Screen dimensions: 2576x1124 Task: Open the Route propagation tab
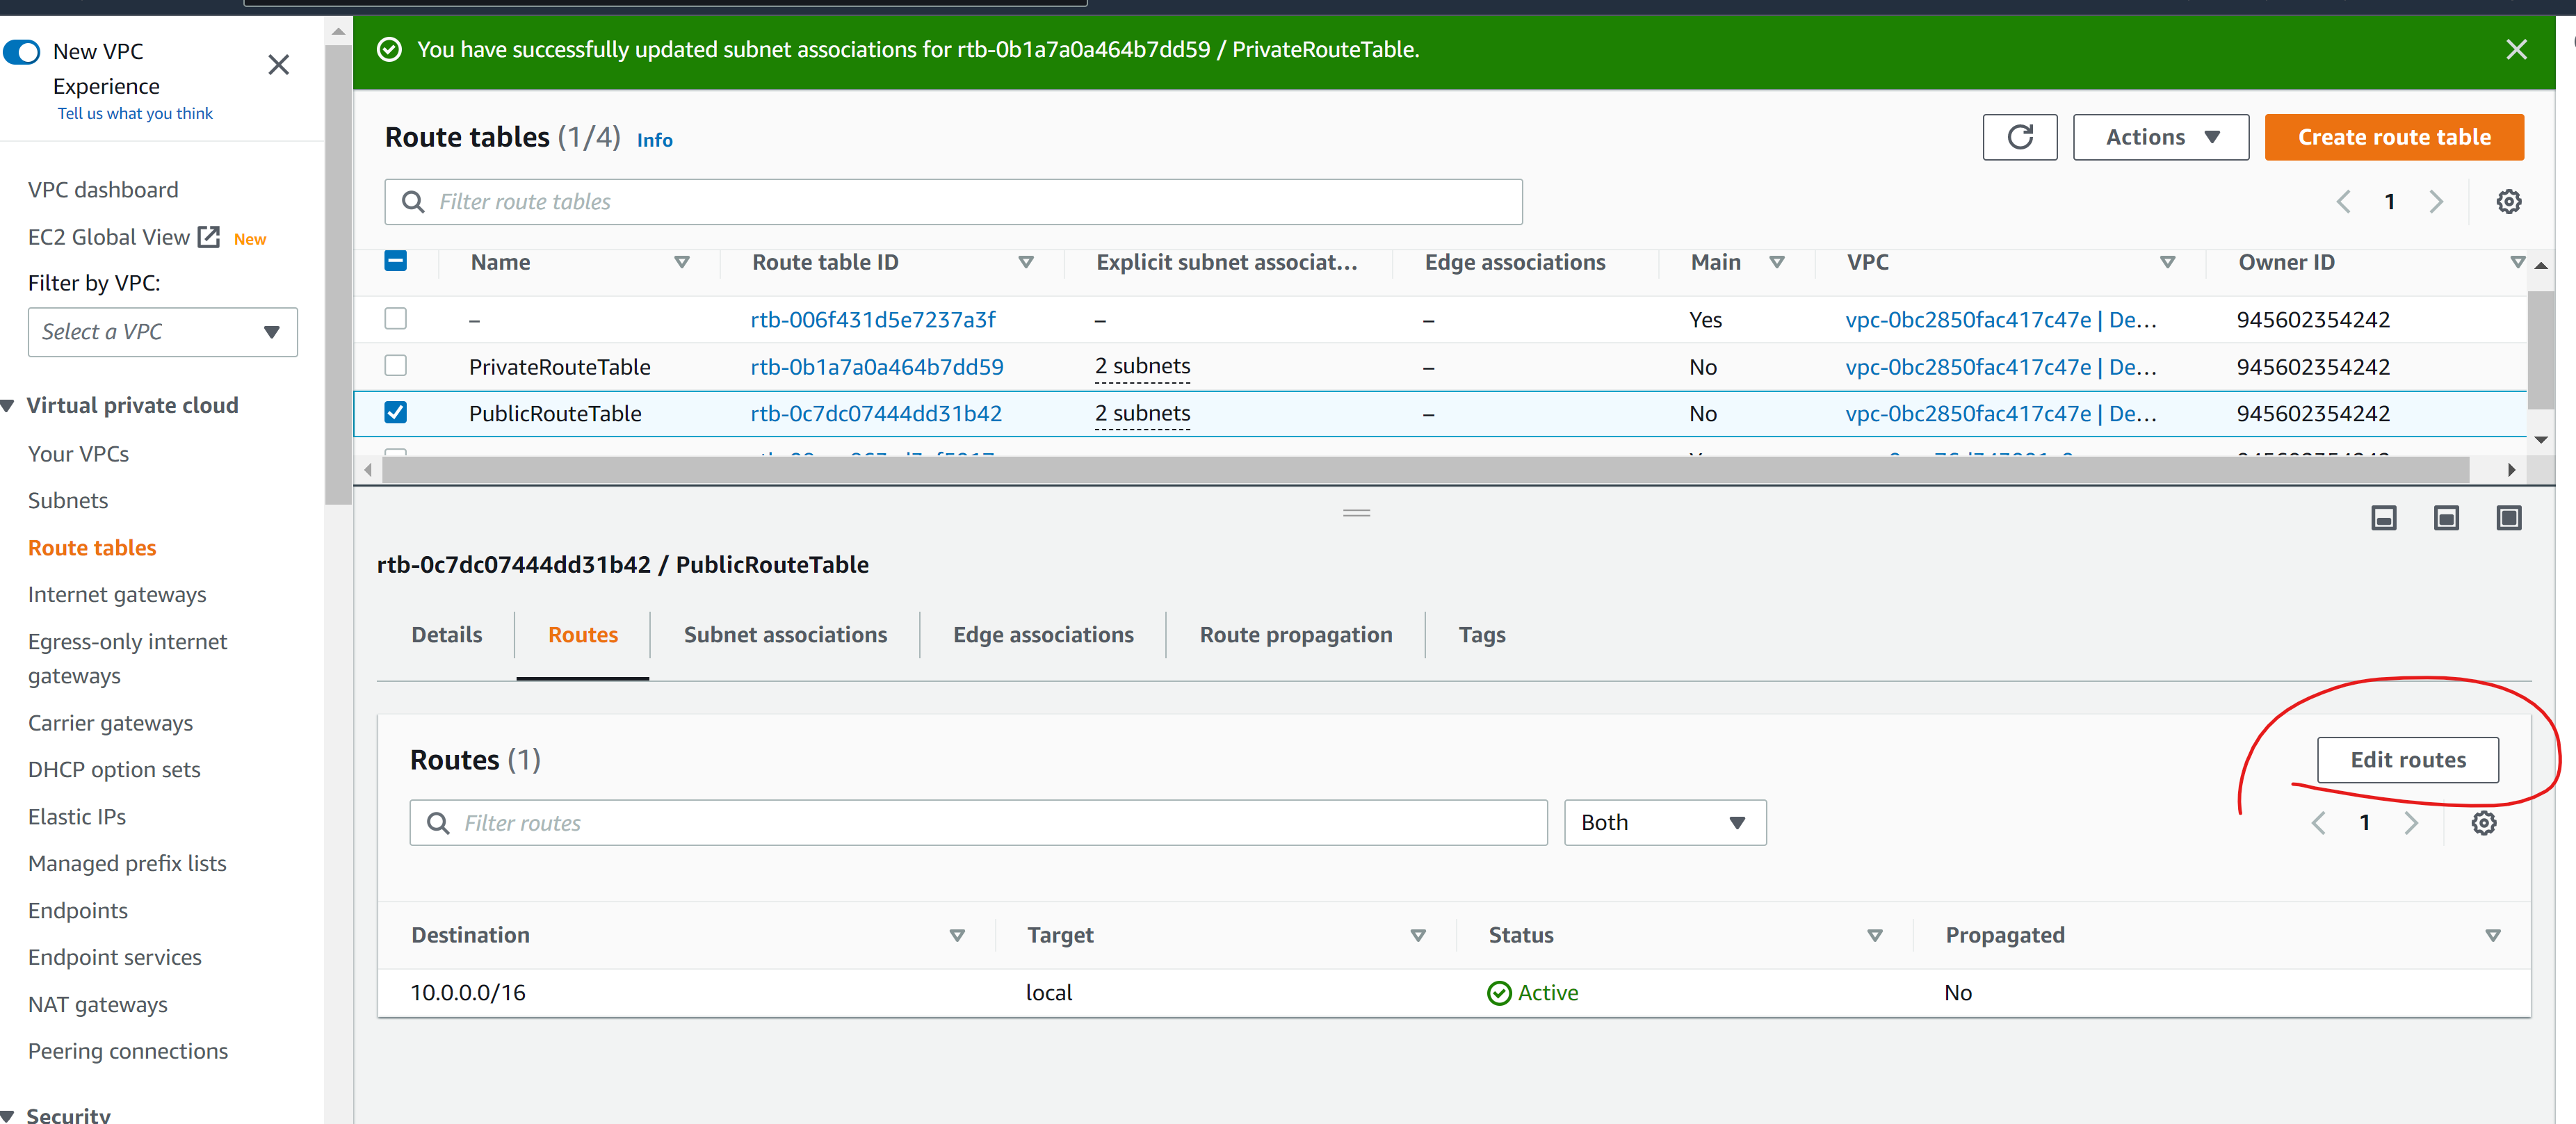1295,635
